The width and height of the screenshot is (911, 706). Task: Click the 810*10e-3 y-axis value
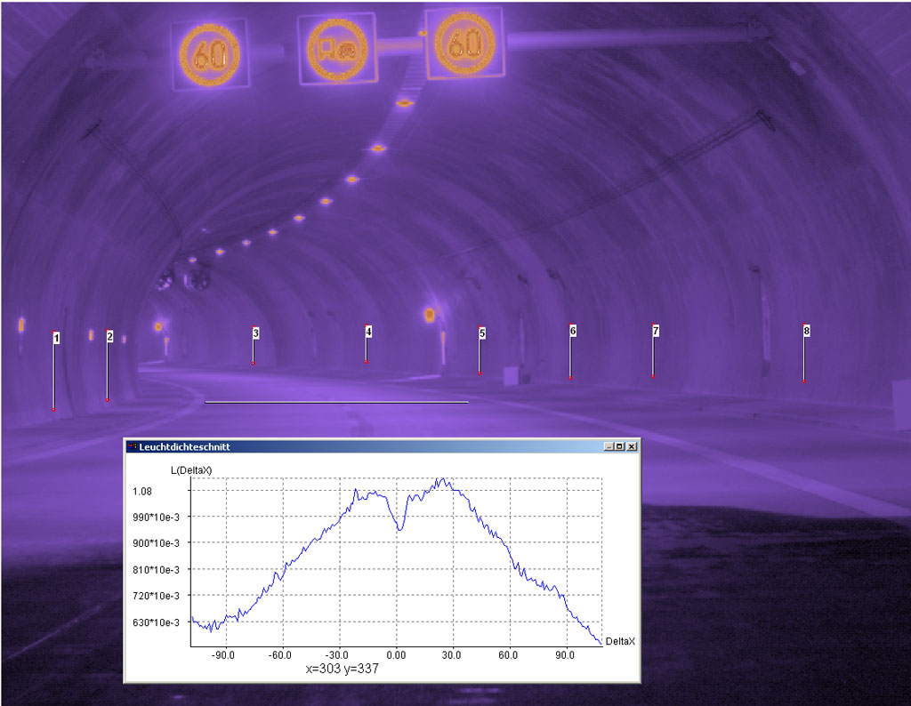156,570
